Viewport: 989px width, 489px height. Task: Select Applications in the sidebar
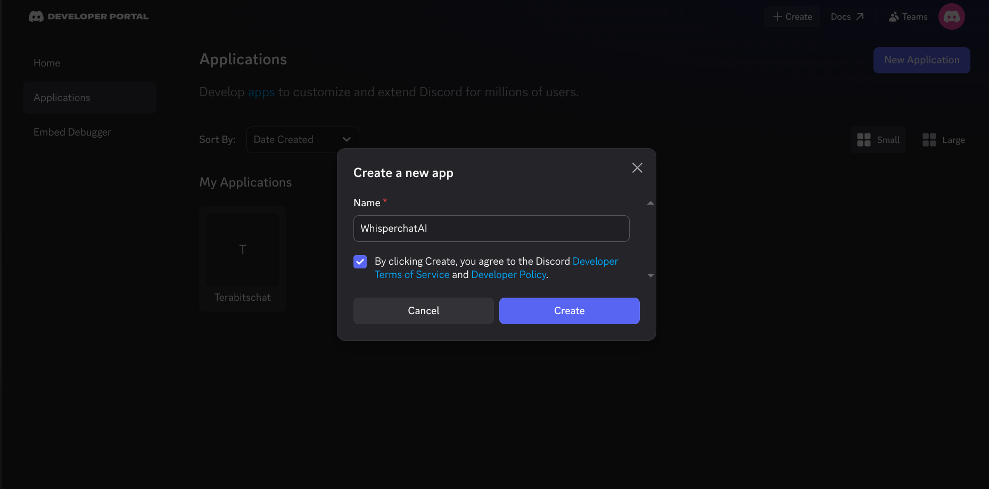(x=89, y=98)
